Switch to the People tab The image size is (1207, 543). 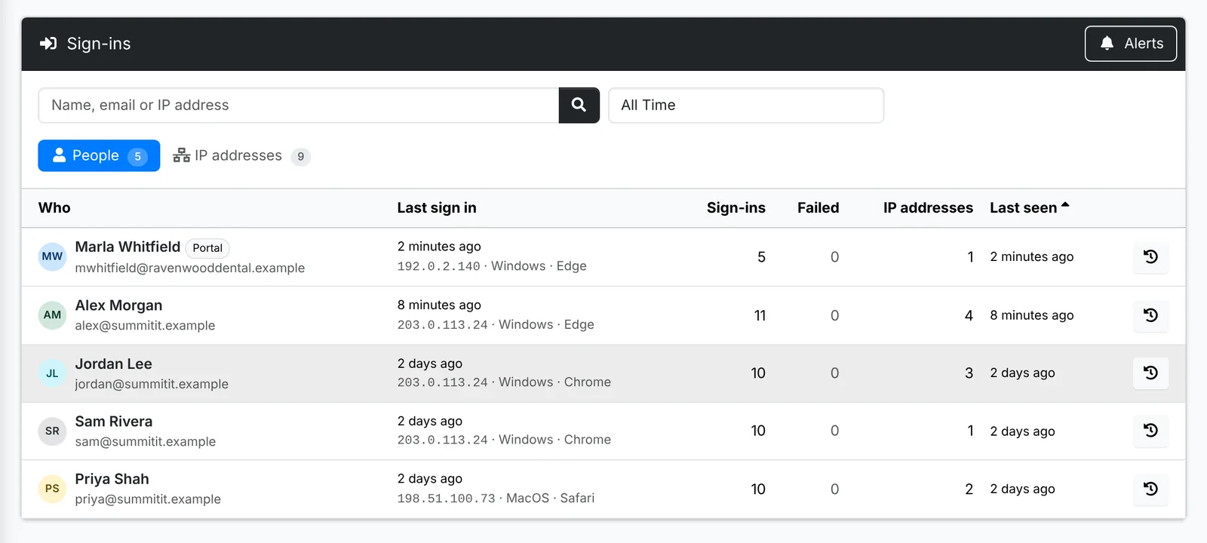(99, 155)
